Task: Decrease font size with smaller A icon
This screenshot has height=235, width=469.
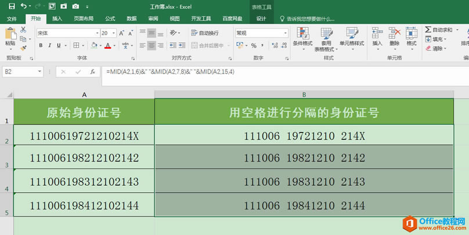Action: [131, 33]
